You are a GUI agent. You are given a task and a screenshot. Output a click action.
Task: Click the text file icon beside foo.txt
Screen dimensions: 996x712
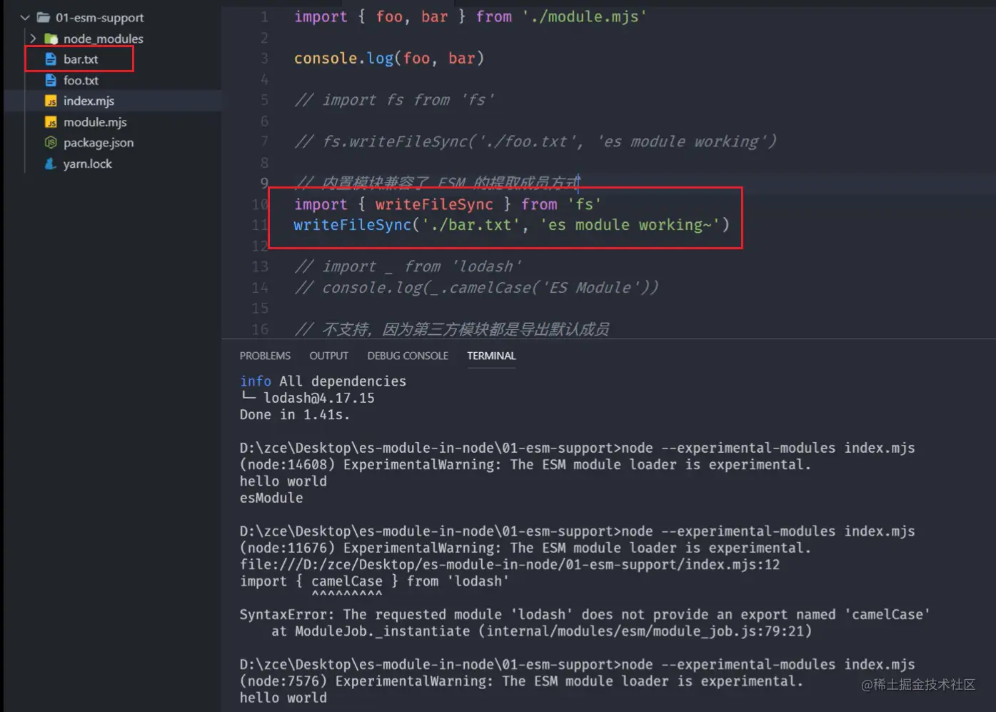(50, 80)
